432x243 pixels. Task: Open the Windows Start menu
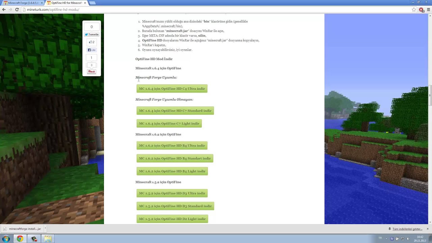point(6,239)
